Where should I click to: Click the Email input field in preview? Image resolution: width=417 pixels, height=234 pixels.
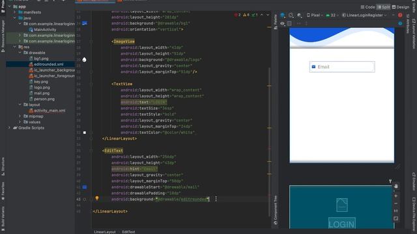pyautogui.click(x=342, y=66)
